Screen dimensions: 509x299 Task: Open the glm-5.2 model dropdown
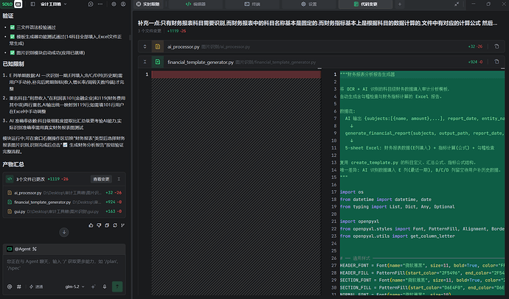(75, 286)
